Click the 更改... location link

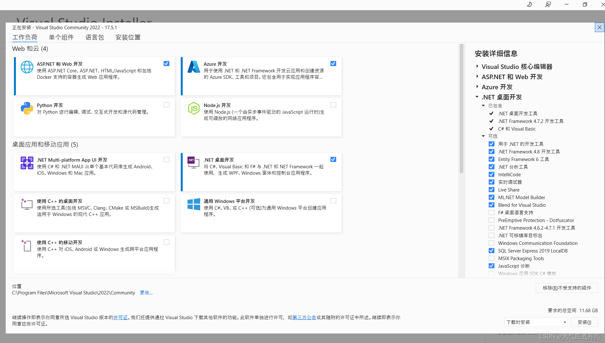tap(146, 293)
